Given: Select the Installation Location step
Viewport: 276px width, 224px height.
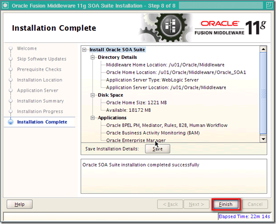Looking at the screenshot, I should [x=40, y=80].
